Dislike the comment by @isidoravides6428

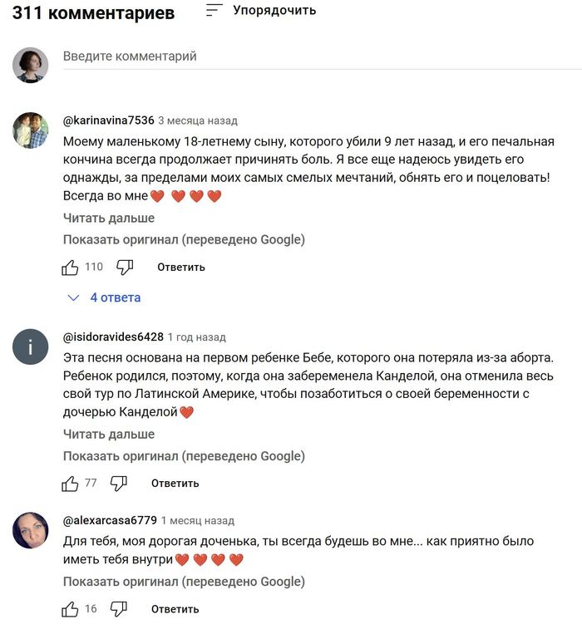point(119,483)
